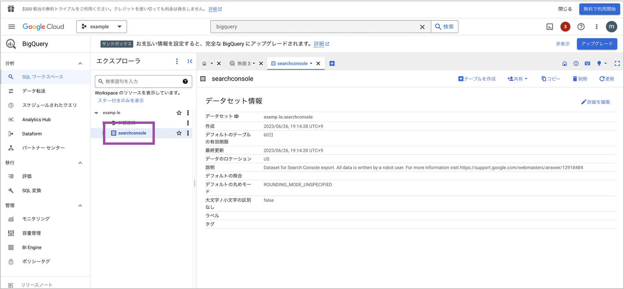Star the examp-le project
The image size is (624, 289).
point(179,113)
